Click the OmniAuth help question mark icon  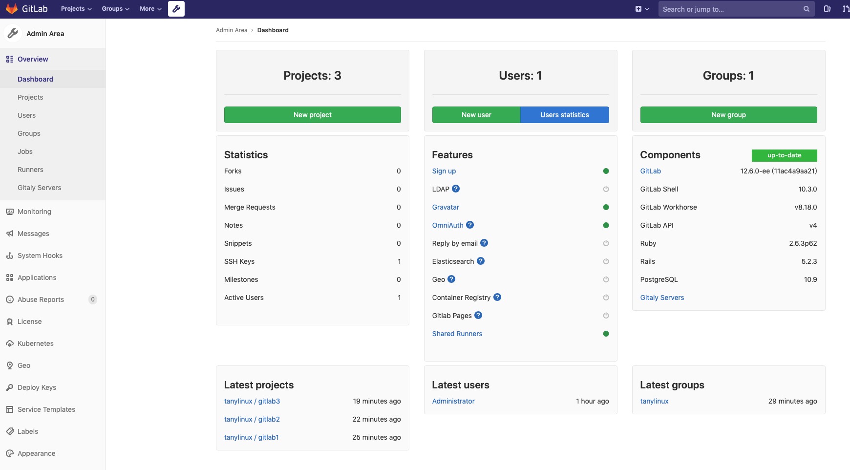(470, 225)
